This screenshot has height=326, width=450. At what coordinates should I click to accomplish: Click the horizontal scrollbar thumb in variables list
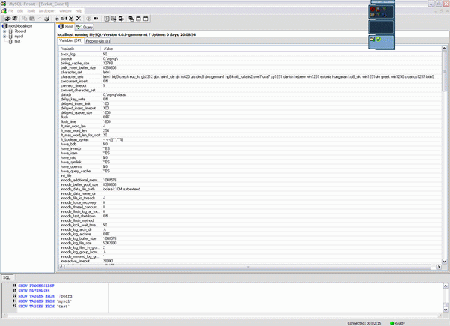point(247,267)
